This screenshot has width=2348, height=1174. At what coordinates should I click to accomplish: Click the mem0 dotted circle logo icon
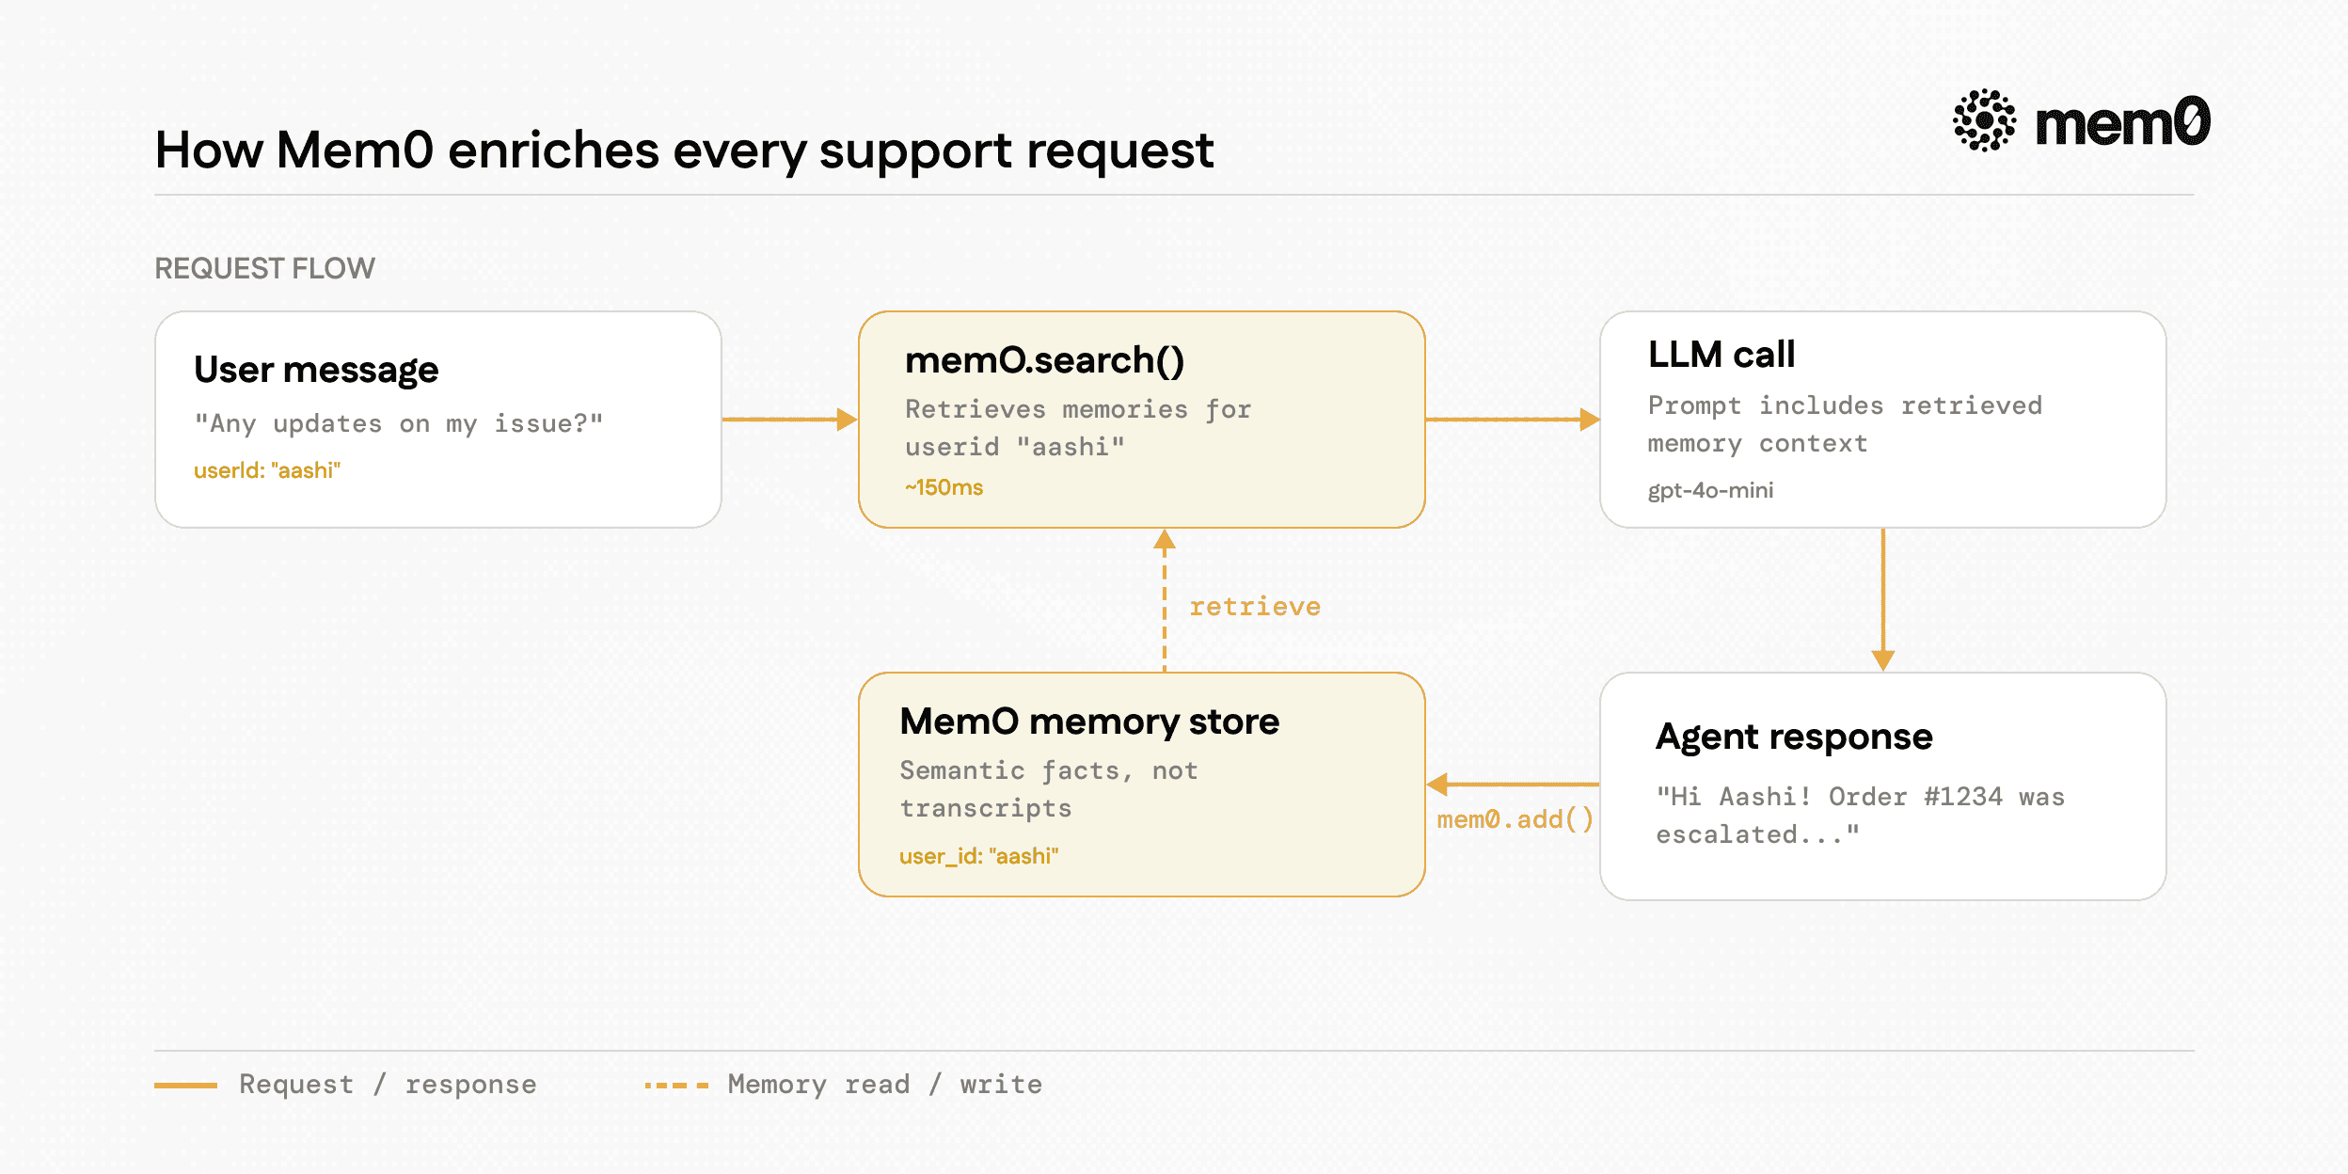[1984, 120]
